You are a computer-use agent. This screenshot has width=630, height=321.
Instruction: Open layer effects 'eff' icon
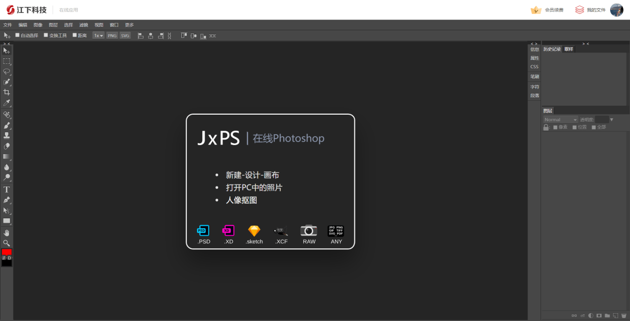click(583, 316)
